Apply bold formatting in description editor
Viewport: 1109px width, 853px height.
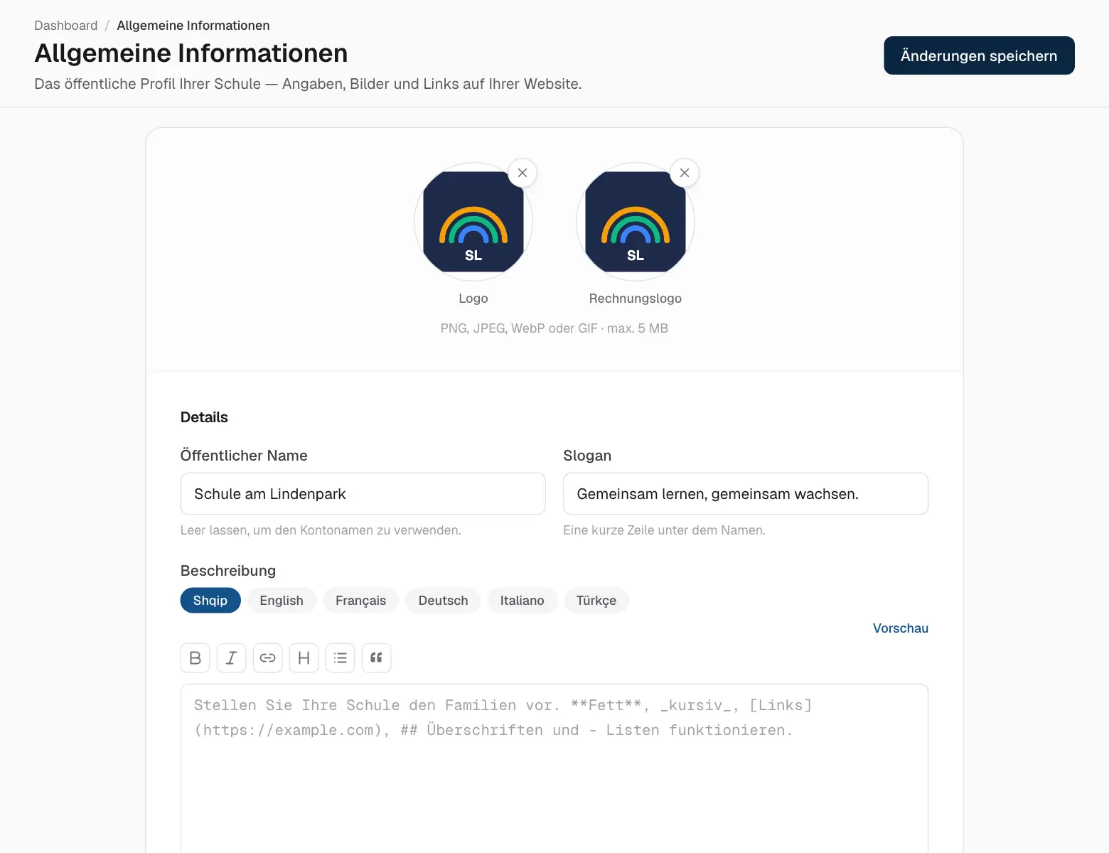click(195, 658)
